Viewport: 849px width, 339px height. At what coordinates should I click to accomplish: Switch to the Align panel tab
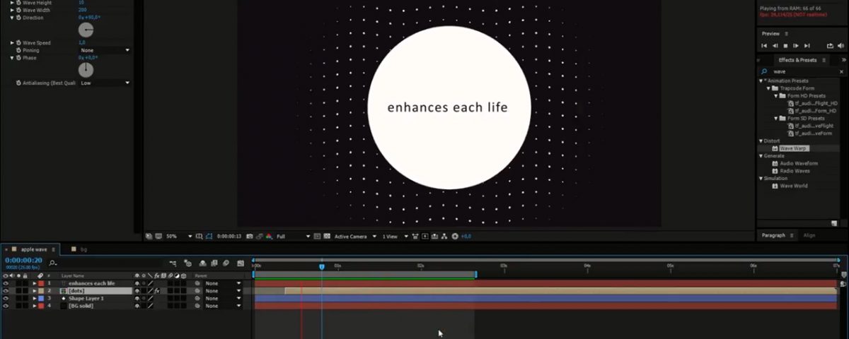coord(809,235)
